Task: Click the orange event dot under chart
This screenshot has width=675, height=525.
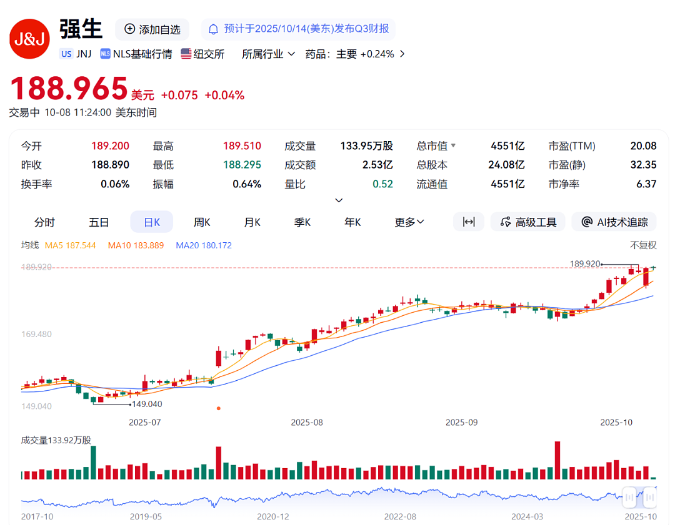Action: coord(219,408)
